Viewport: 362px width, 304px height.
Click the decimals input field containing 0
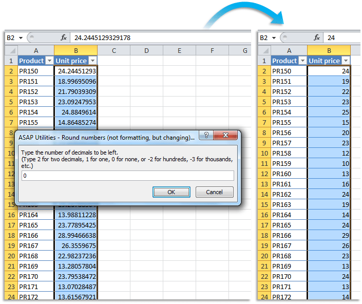click(128, 176)
